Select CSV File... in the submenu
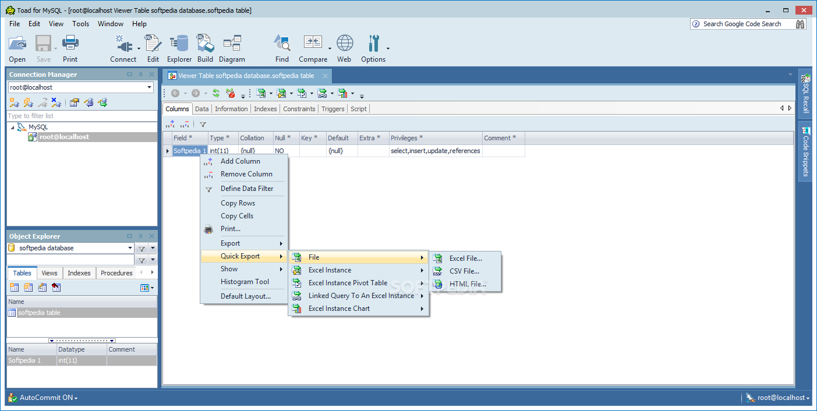Screen dimensions: 817x411 pyautogui.click(x=465, y=271)
